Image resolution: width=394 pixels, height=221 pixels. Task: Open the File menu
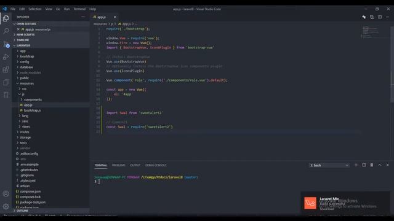pos(13,9)
